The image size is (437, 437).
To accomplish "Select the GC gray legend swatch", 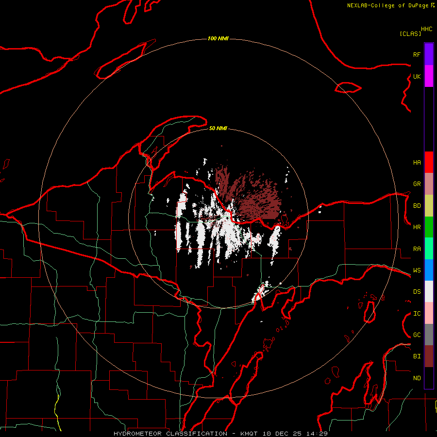I will click(x=429, y=335).
